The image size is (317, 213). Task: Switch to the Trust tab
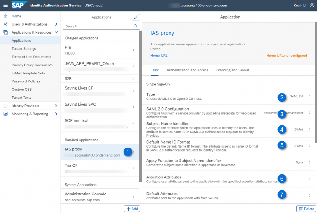[155, 70]
